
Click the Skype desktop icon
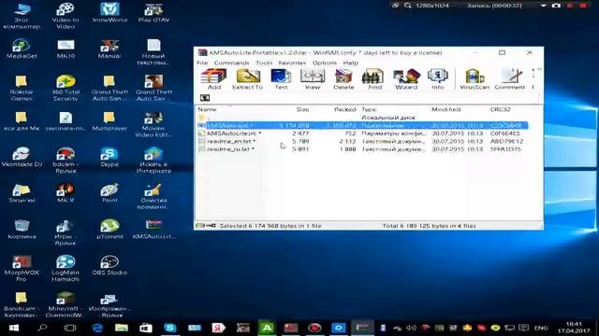[x=110, y=157]
